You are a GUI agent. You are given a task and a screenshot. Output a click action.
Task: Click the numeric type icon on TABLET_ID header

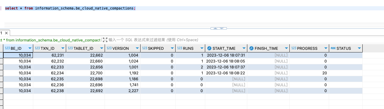tap(70, 48)
